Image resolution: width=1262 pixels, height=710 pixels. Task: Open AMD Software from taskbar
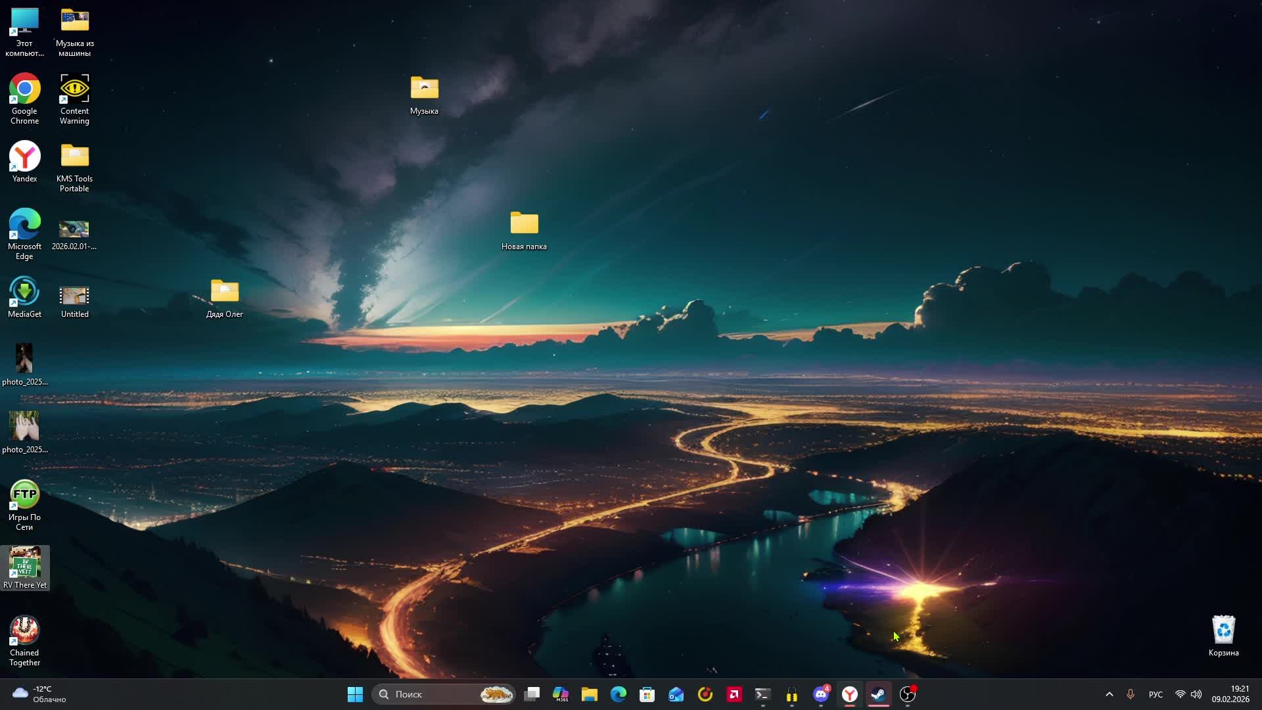tap(734, 694)
